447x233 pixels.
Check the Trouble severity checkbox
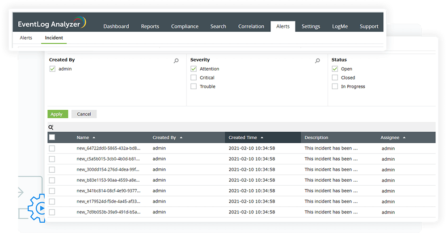pyautogui.click(x=194, y=86)
